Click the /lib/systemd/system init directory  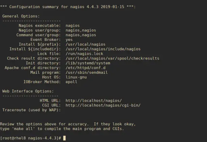[88, 63]
